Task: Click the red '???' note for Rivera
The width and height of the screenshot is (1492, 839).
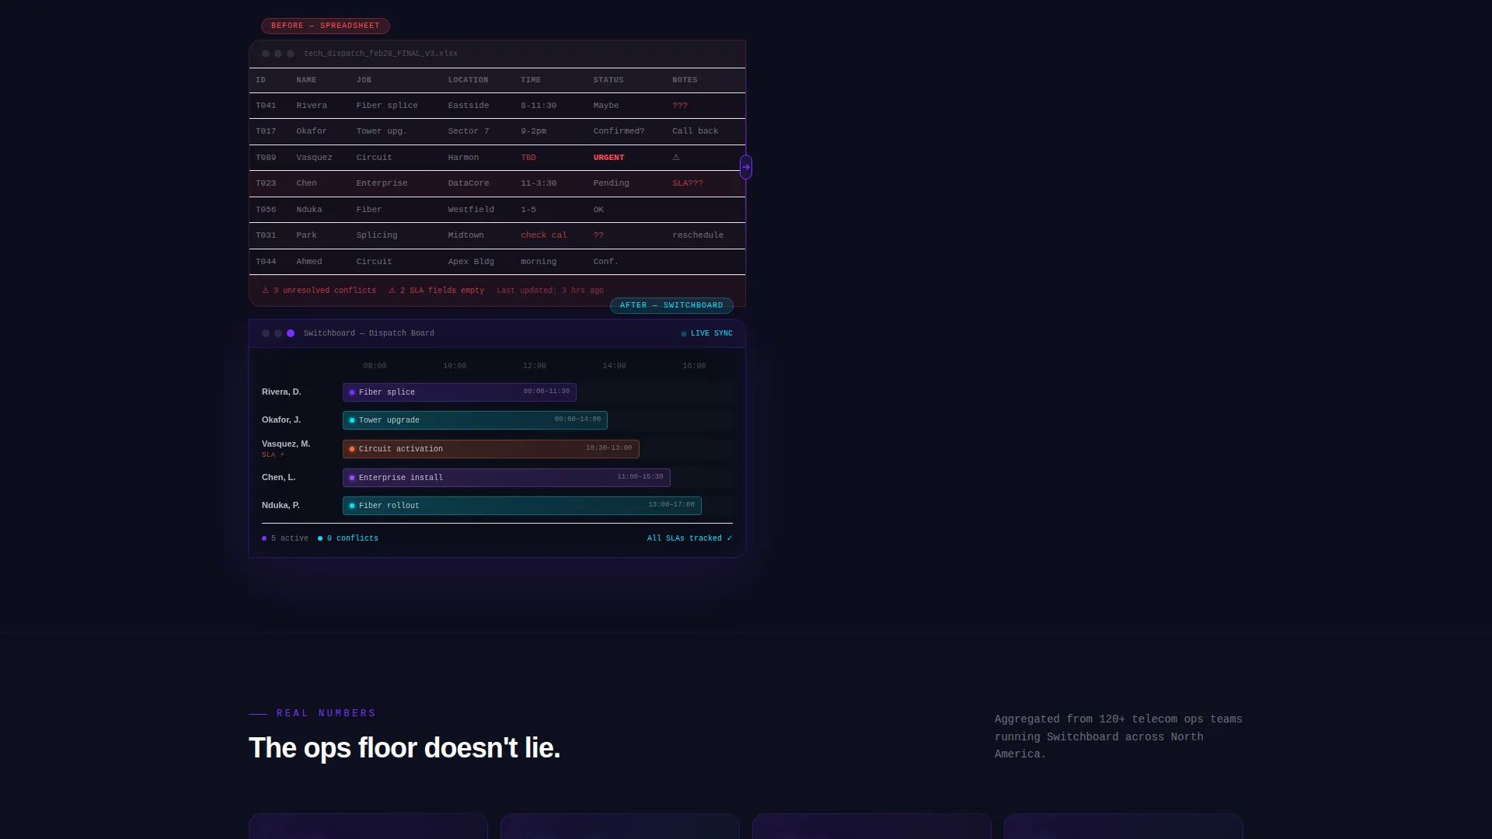Action: (x=680, y=106)
